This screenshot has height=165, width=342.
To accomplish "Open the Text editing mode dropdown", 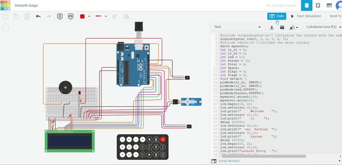I will click(x=237, y=27).
